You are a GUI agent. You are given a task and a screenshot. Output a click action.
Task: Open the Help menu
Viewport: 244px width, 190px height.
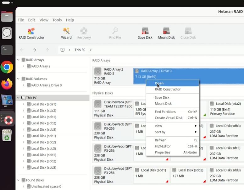coord(70,20)
